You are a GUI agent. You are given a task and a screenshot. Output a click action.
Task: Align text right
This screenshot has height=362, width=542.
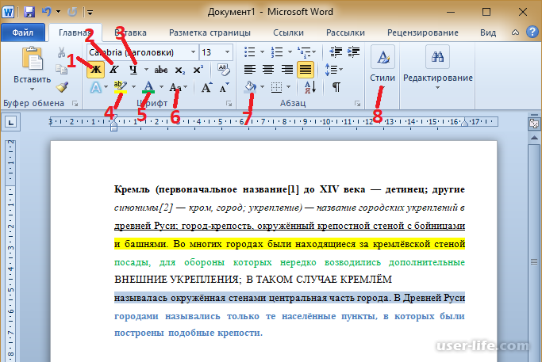(287, 70)
